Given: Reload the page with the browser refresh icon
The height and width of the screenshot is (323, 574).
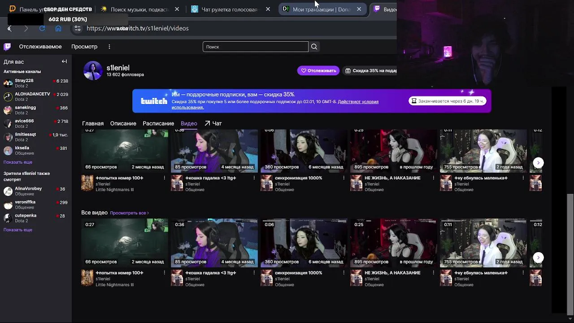Looking at the screenshot, I should (42, 28).
